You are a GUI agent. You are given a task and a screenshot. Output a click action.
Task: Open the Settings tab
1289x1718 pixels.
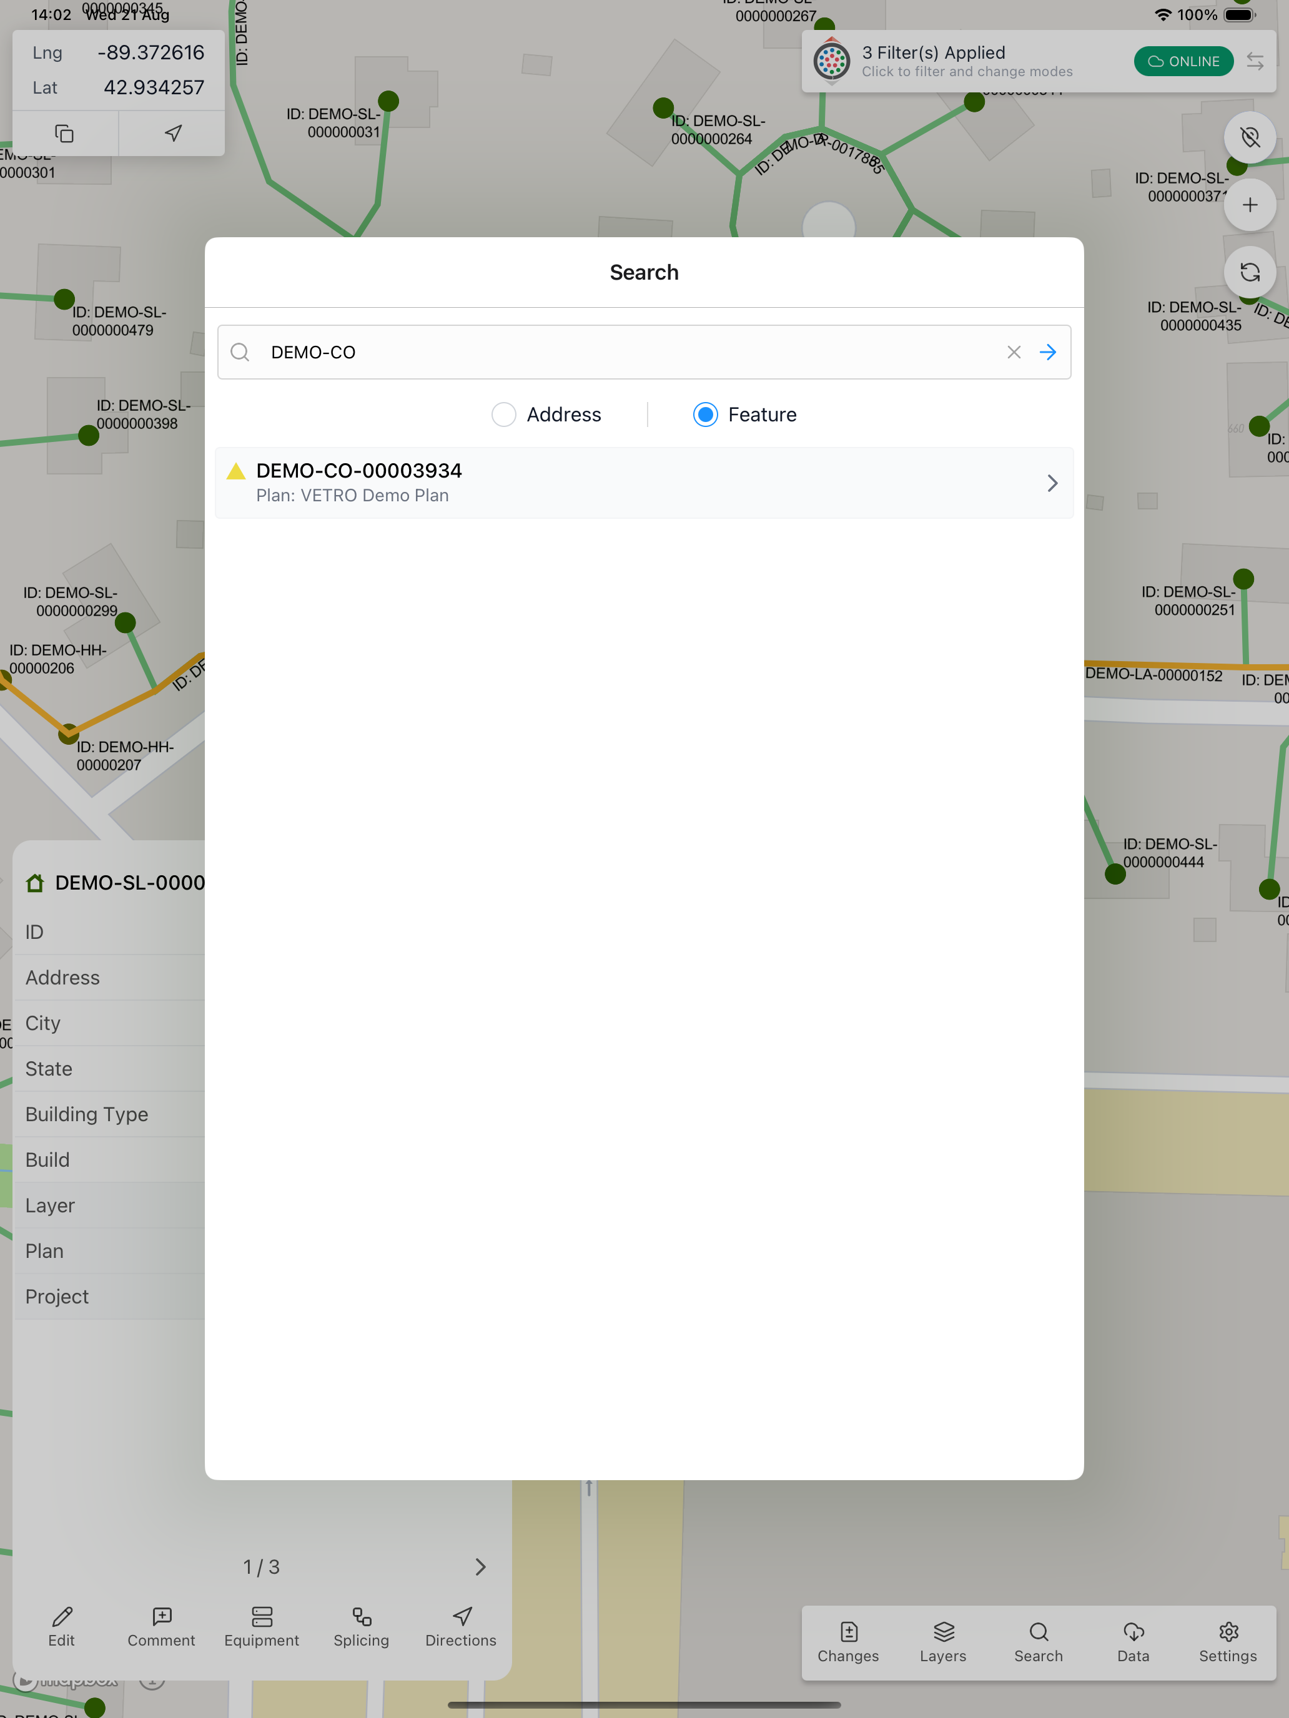click(1228, 1642)
